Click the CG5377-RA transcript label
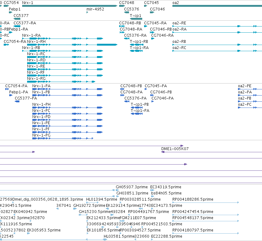The width and height of the screenshot is (262, 241). [25, 23]
